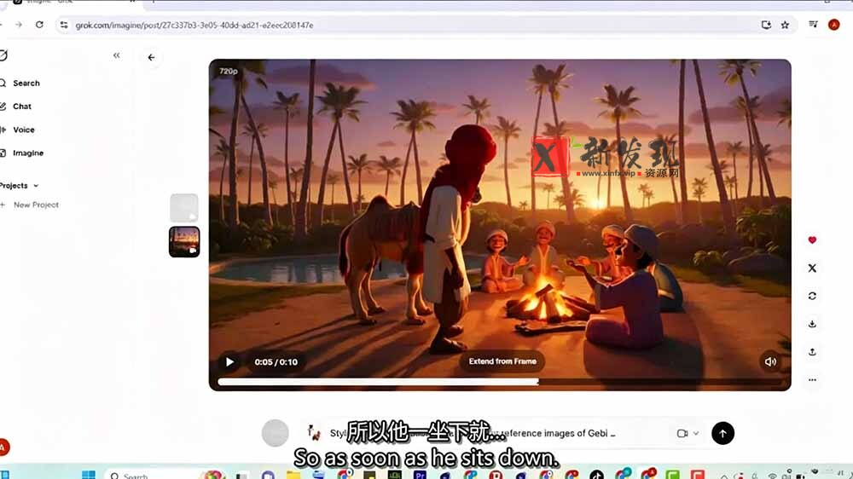Open the video mode dropdown near prompt
Viewport: 853px width, 479px height.
point(688,433)
